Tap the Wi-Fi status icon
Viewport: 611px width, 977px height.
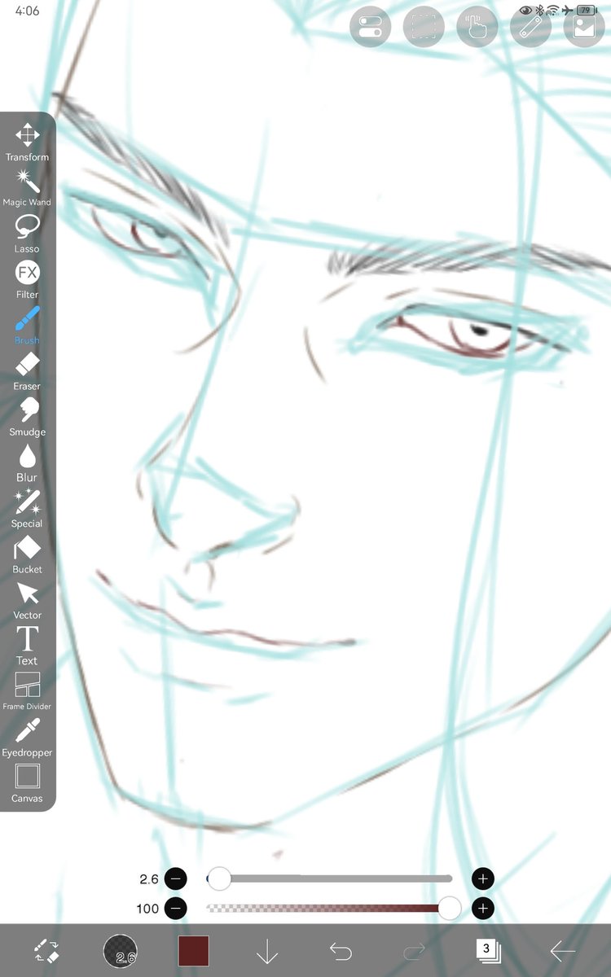tap(552, 11)
